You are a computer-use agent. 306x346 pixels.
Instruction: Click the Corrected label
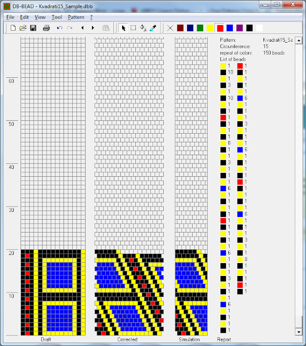tap(127, 340)
